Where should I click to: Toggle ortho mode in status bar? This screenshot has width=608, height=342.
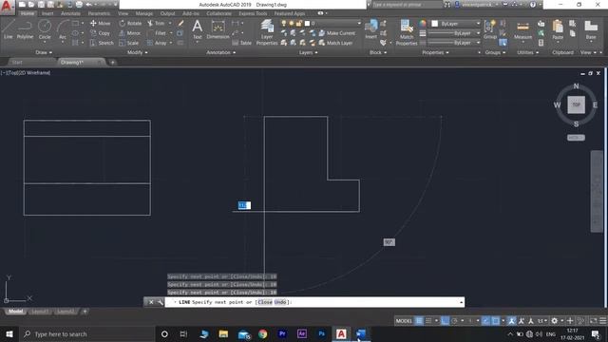pyautogui.click(x=446, y=321)
